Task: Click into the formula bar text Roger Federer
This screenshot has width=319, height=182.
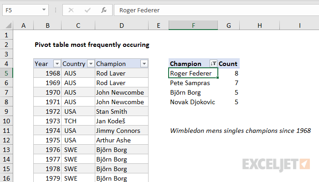Action: coord(139,10)
